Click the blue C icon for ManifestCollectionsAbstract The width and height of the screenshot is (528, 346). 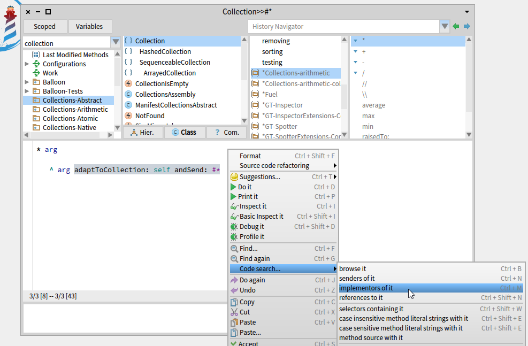pyautogui.click(x=128, y=105)
